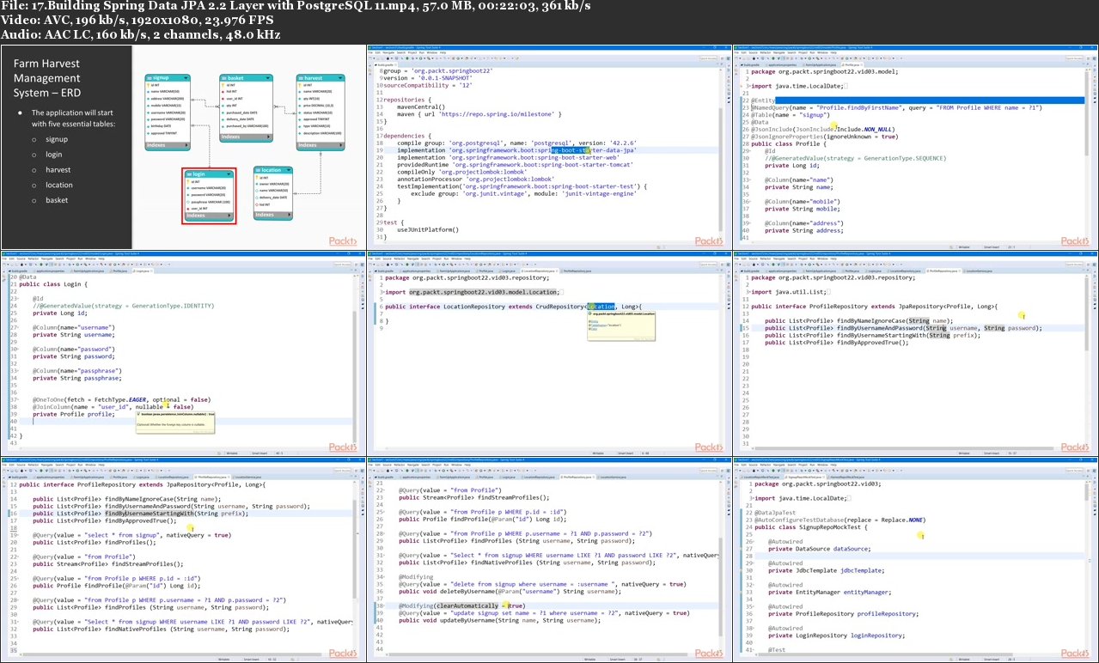Open the LocationRepository interface frame thumbnail
Viewport: 1099px width, 663px height.
point(549,352)
